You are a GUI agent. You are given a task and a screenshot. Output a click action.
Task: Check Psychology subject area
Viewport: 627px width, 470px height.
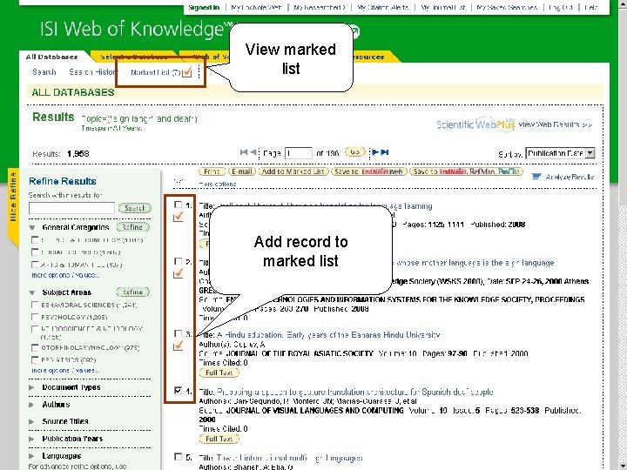click(35, 317)
